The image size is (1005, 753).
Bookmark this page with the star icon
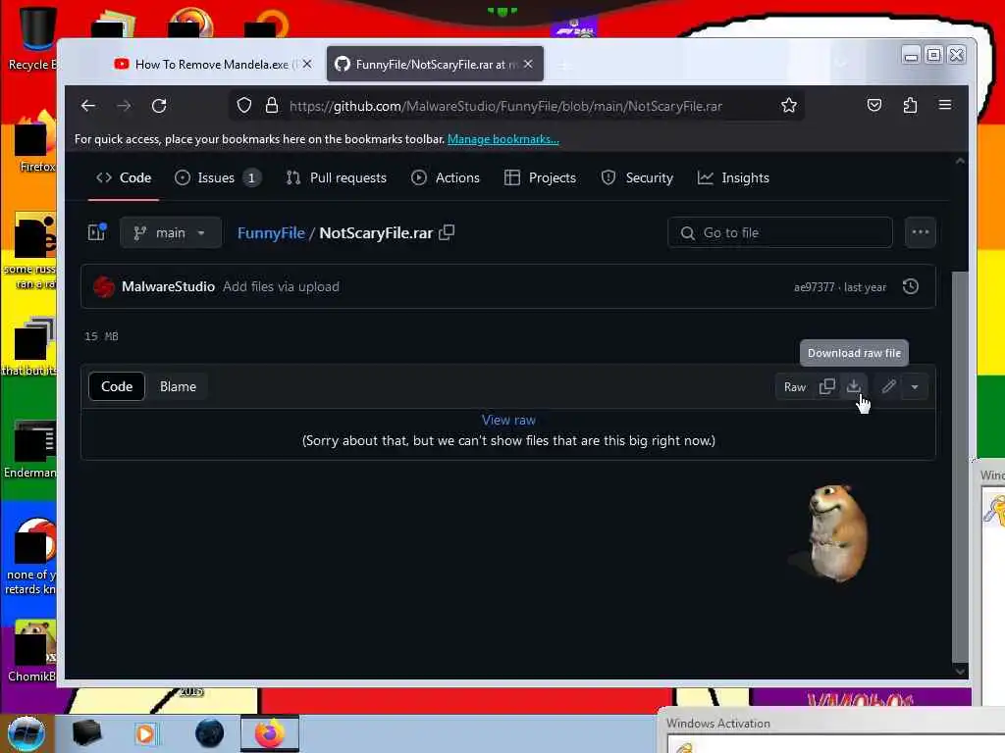pos(789,105)
